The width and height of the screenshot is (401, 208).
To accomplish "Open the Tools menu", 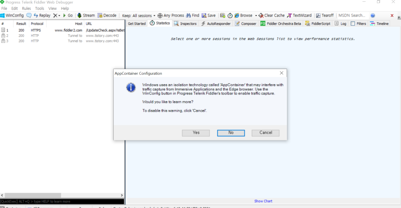I will tap(39, 8).
